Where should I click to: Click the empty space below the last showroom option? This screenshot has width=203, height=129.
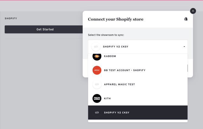(138, 121)
